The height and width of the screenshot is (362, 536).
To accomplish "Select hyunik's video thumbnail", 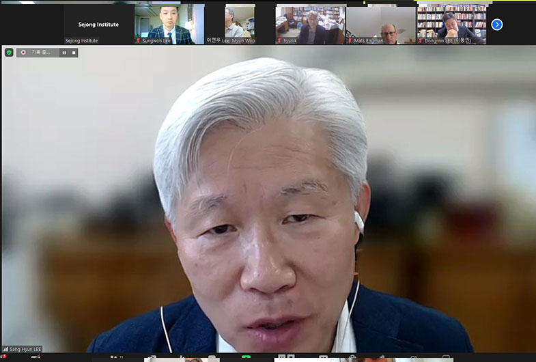I will tap(310, 23).
